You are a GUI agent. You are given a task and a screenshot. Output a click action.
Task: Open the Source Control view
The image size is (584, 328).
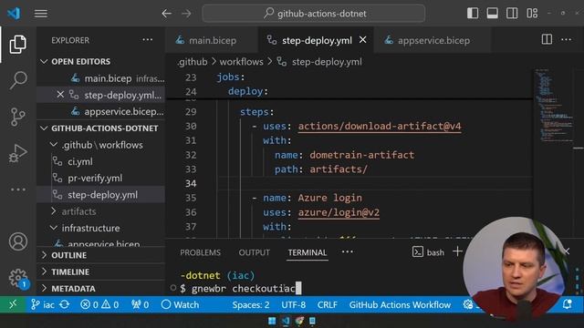17,117
